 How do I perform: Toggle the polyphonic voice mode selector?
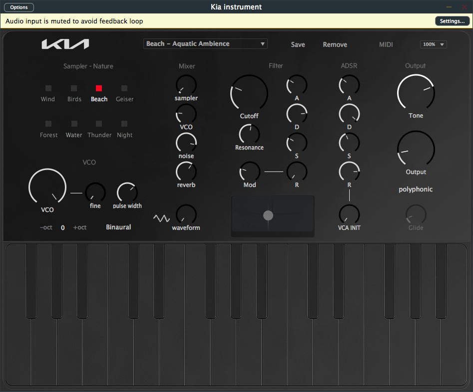(416, 190)
